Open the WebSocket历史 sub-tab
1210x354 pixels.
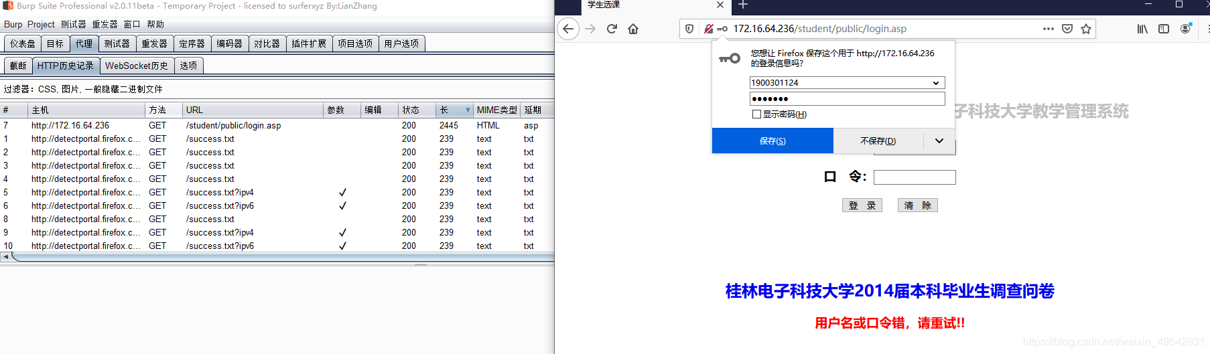pyautogui.click(x=137, y=66)
